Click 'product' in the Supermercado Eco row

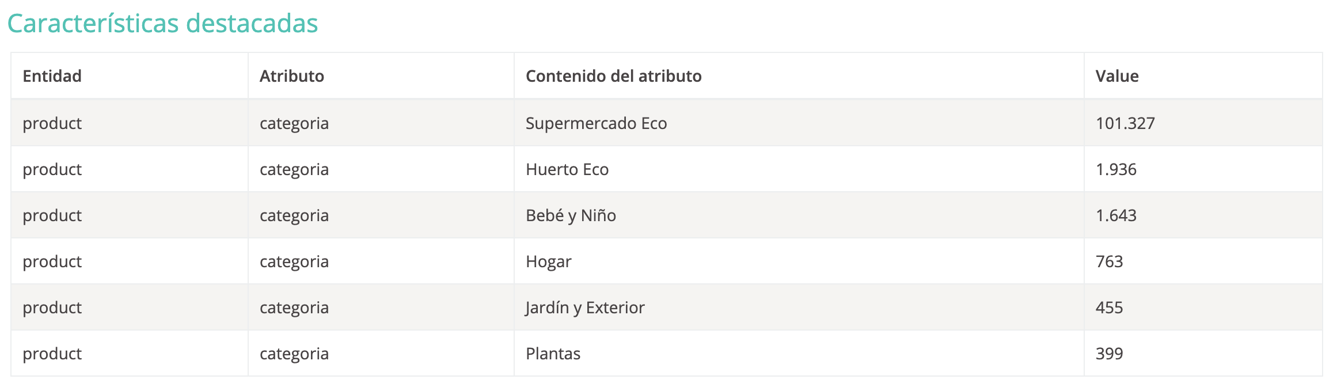click(x=52, y=123)
